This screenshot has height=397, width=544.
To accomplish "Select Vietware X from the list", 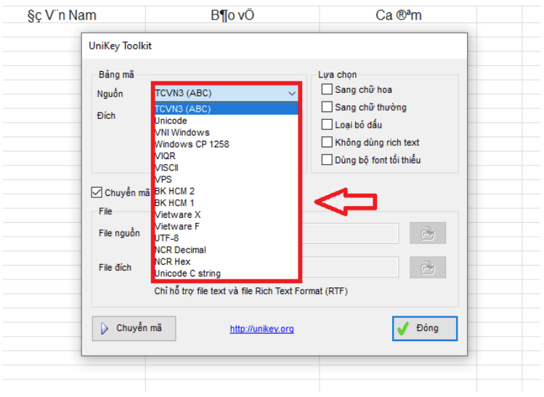I will pos(178,215).
